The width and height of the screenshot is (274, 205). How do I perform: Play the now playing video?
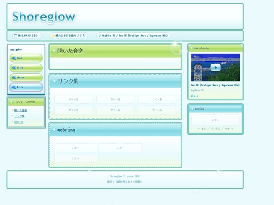tap(216, 67)
